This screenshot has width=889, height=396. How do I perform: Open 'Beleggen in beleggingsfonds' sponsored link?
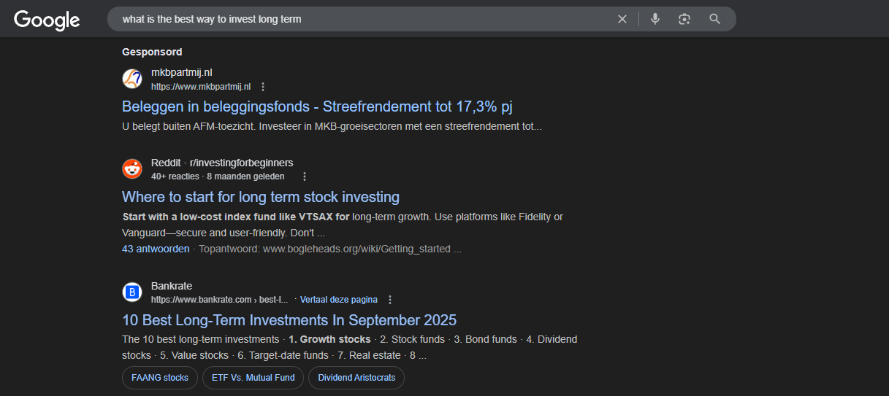coord(317,106)
